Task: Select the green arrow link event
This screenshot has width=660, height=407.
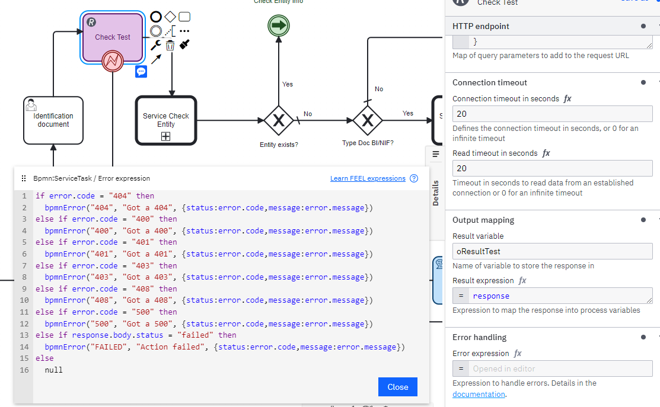Action: (279, 25)
